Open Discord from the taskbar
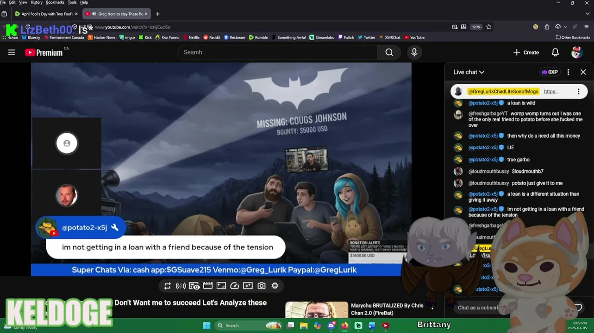Viewport: 594px width, 333px height. point(331,326)
